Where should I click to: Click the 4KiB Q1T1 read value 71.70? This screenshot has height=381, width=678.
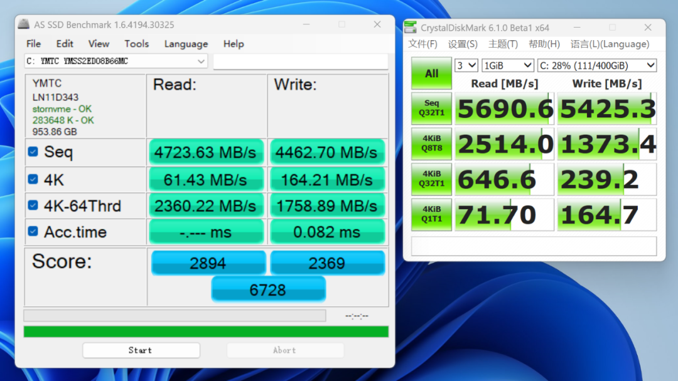[x=504, y=214]
